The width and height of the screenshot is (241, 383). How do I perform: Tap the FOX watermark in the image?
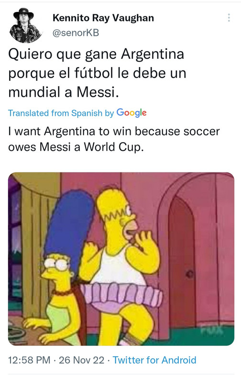coord(212,329)
